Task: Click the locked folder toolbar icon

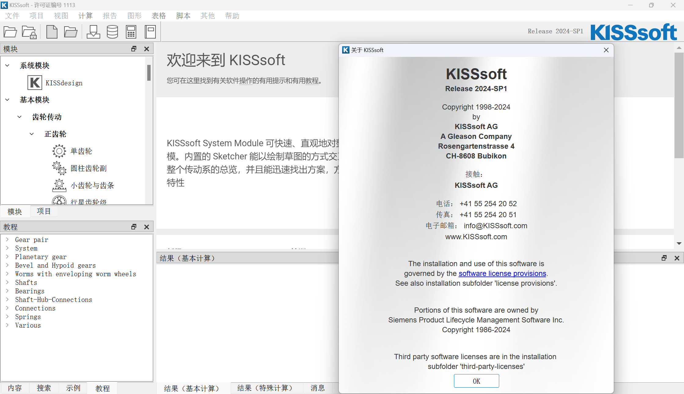Action: (x=29, y=32)
